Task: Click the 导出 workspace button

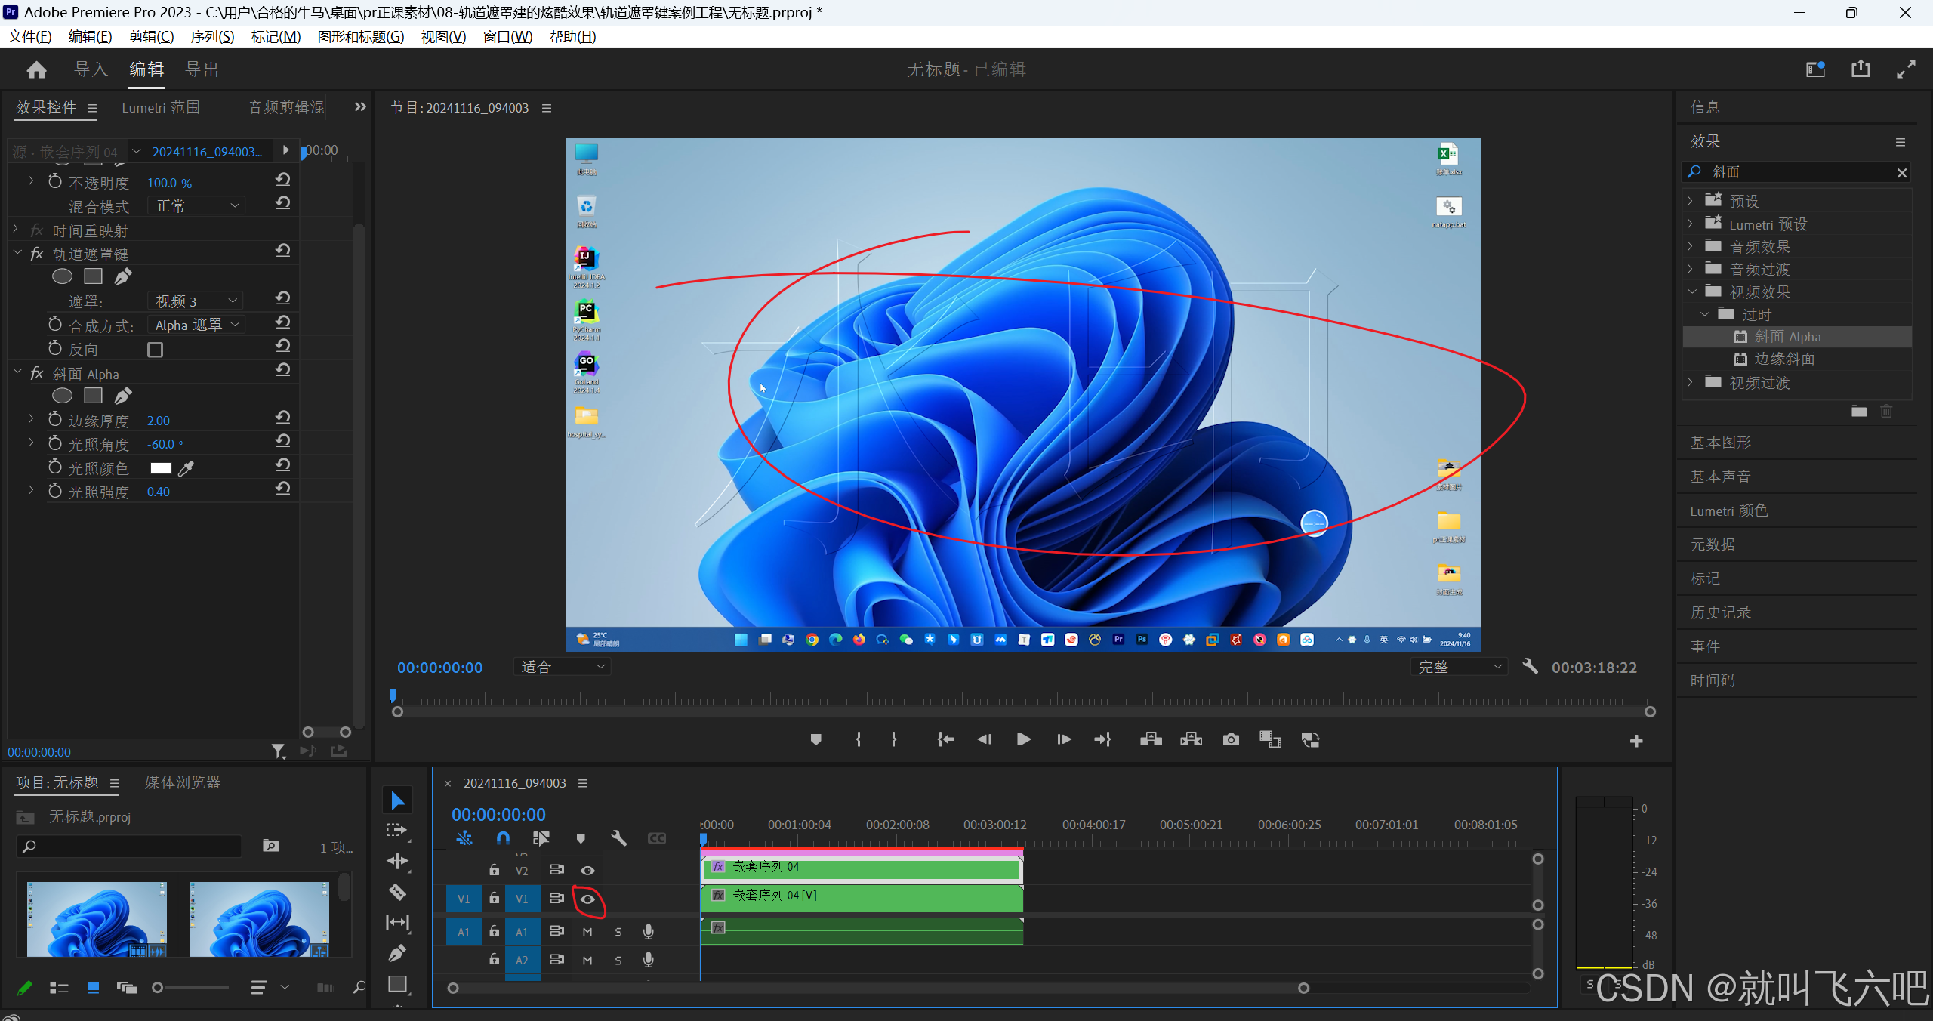Action: (x=202, y=69)
